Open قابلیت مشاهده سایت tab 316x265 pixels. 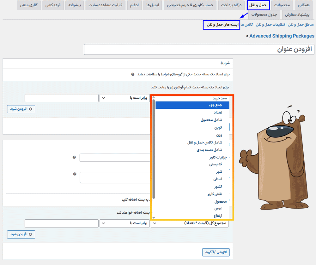point(106,5)
